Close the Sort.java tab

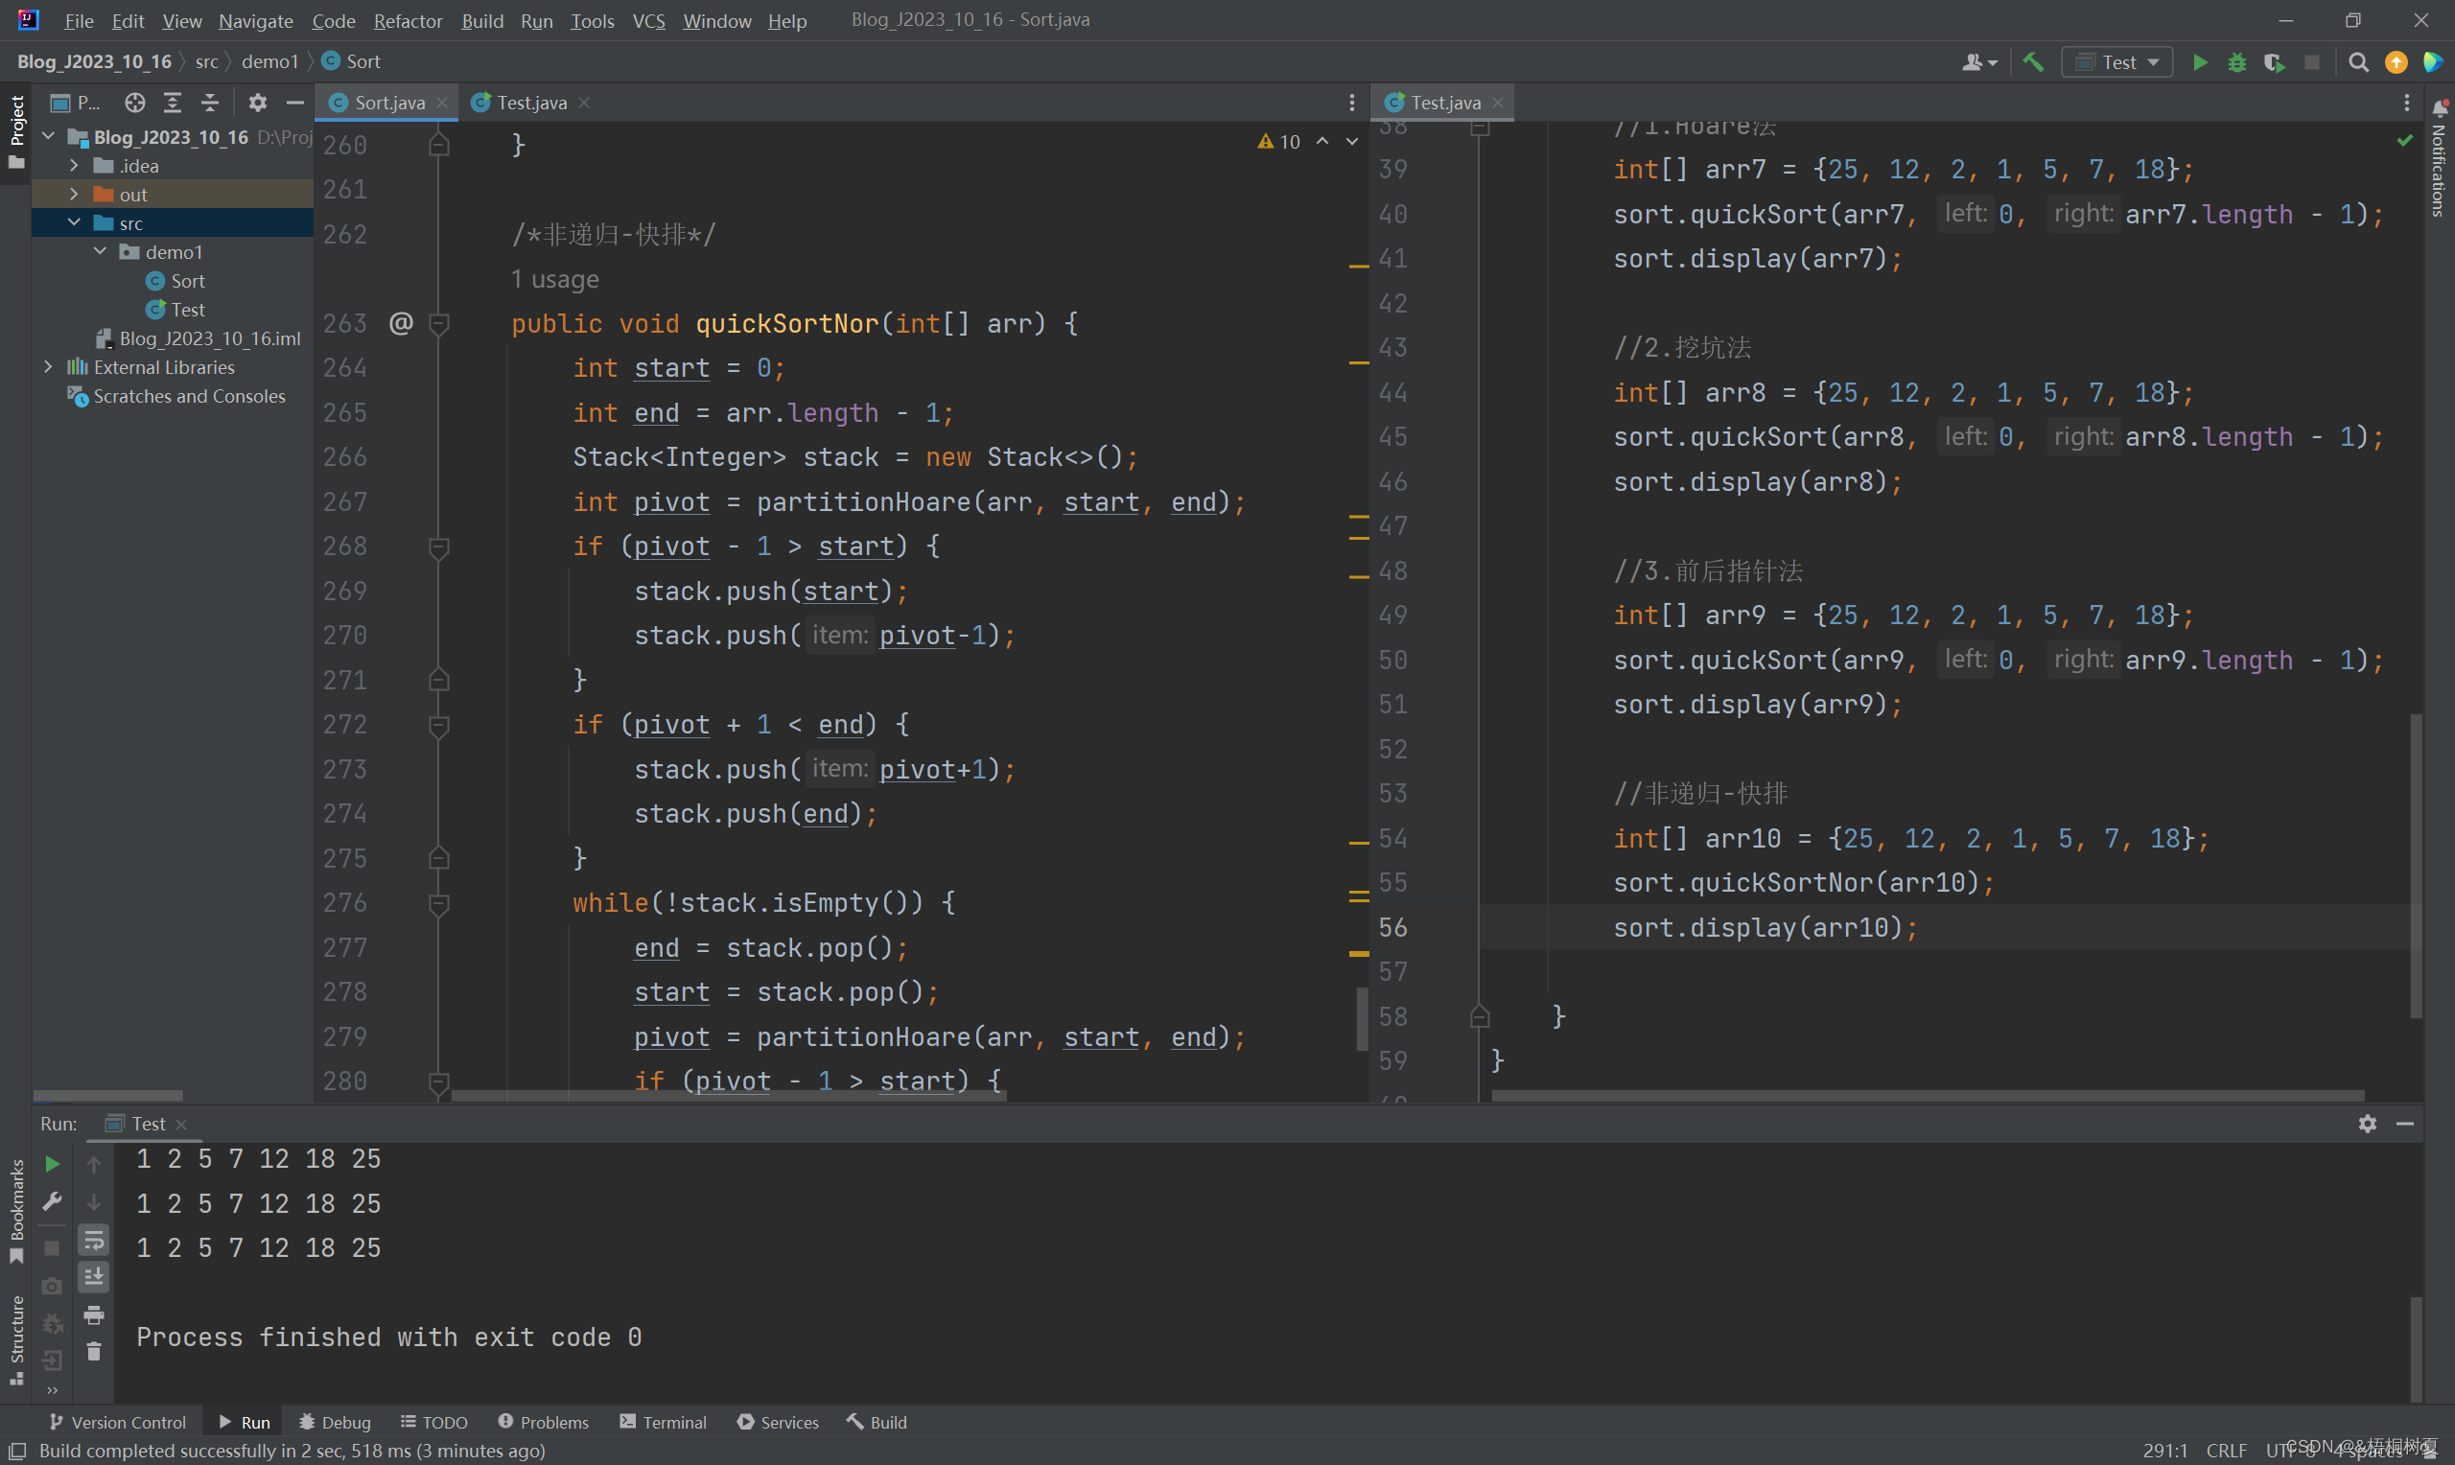442,103
